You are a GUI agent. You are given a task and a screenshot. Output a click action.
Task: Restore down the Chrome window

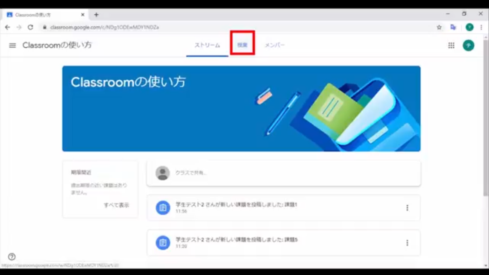464,14
